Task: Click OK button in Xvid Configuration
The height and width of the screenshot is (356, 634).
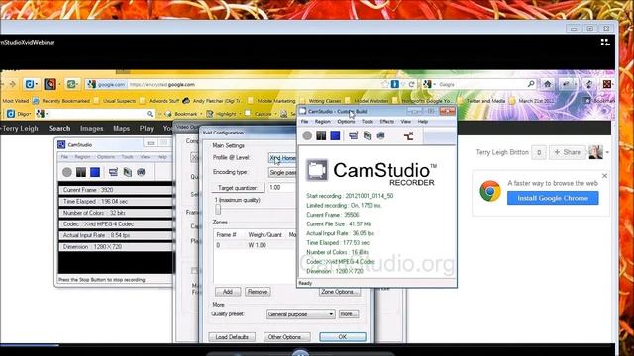Action: [x=343, y=337]
